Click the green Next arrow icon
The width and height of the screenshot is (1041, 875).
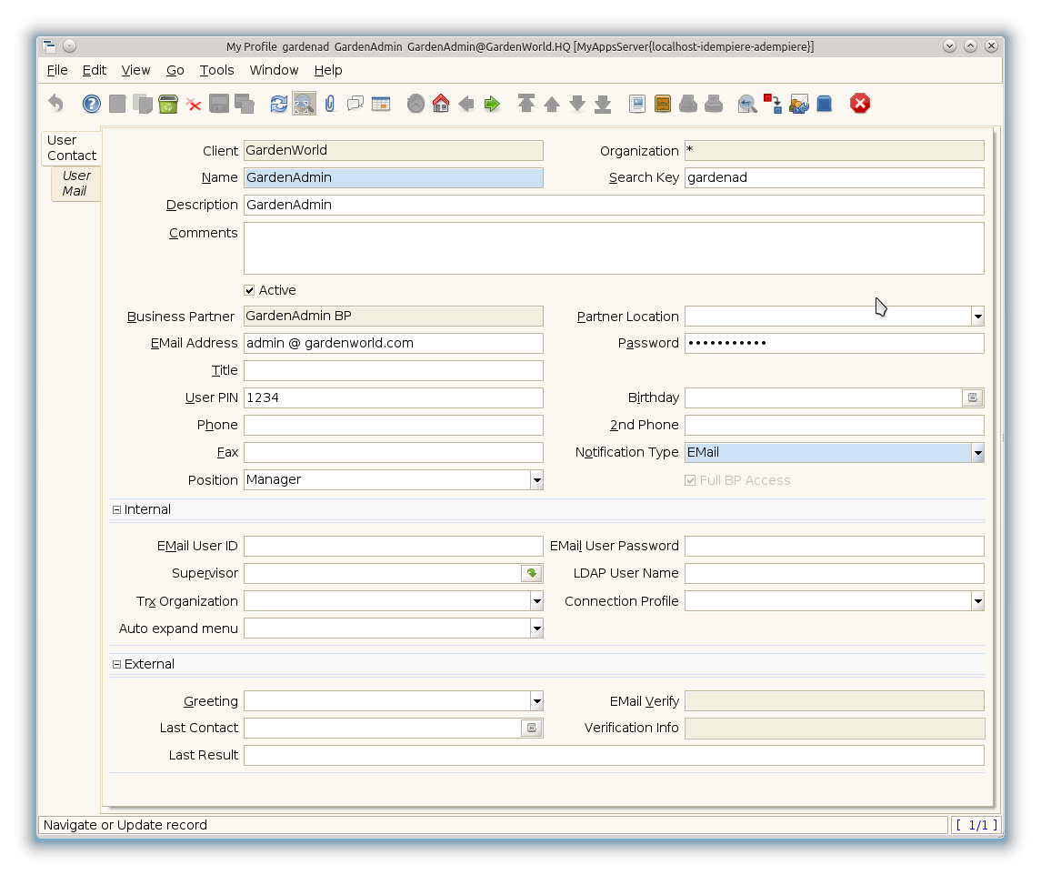(x=492, y=104)
